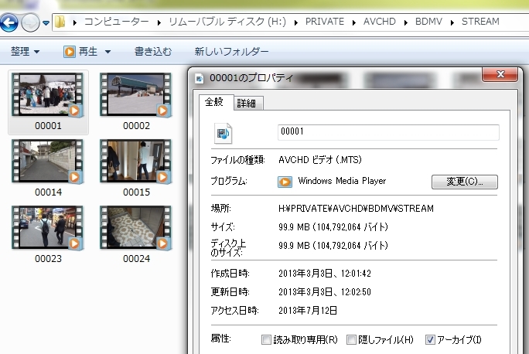Click the サイズ value 99.9 MB
This screenshot has width=529, height=354.
point(333,227)
